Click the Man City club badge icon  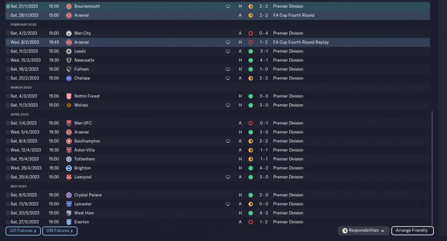[69, 33]
